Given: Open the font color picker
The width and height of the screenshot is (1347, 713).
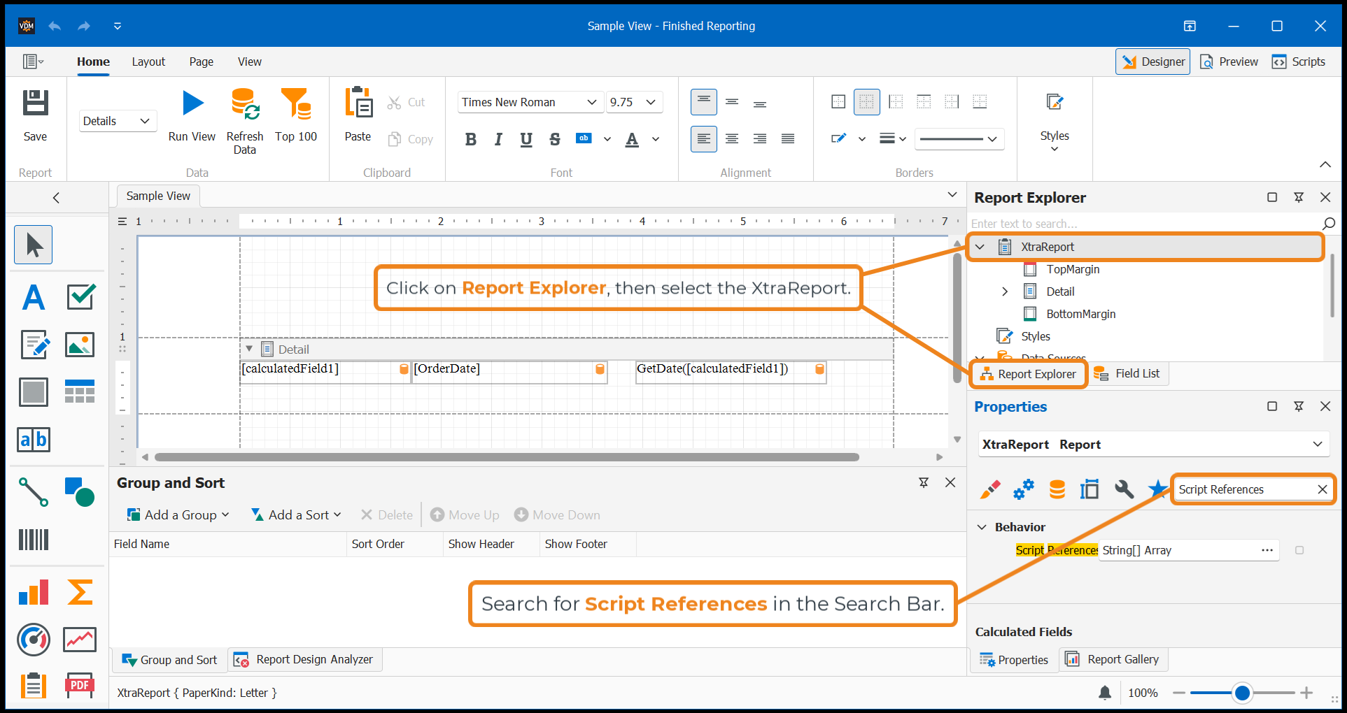Looking at the screenshot, I should click(656, 139).
